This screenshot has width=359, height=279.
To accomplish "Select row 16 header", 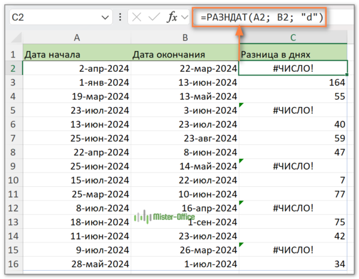I will 11,263.
